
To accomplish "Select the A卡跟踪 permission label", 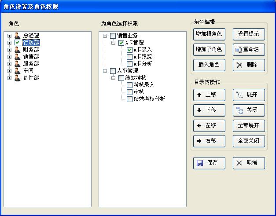I will 143,57.
